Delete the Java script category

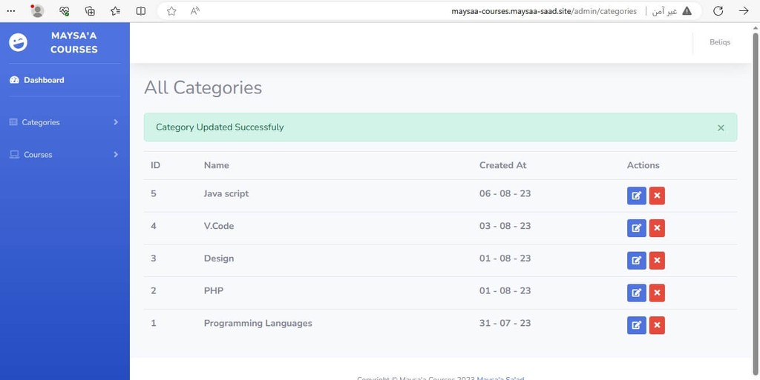(657, 196)
